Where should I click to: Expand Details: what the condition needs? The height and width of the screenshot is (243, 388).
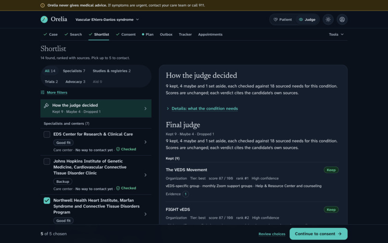[x=205, y=108]
